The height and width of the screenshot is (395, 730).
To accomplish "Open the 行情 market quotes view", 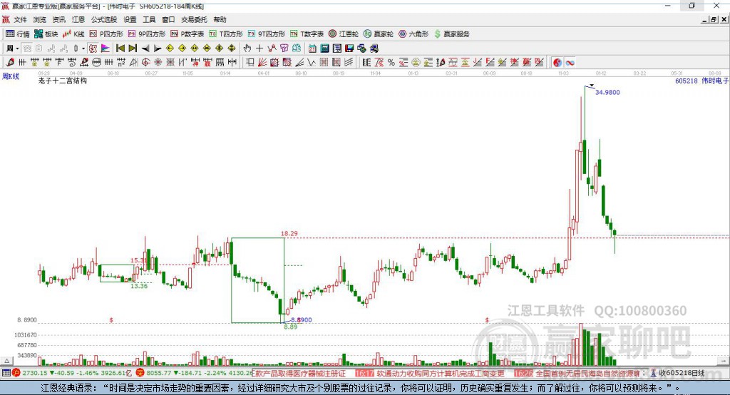I will pyautogui.click(x=17, y=34).
